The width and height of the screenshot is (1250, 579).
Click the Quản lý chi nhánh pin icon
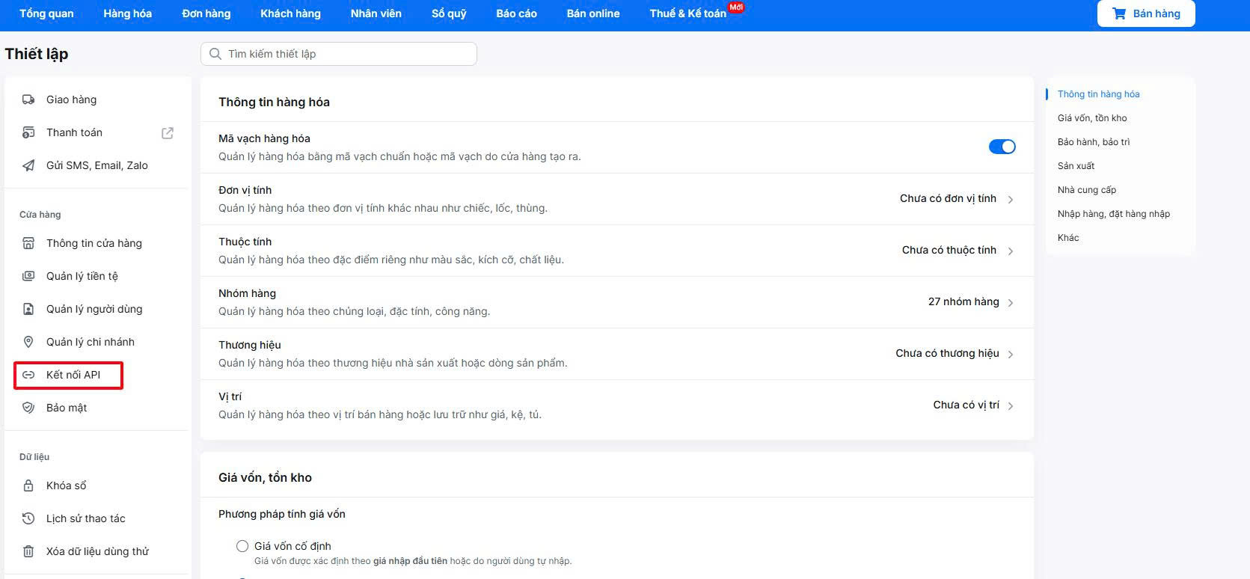[28, 342]
